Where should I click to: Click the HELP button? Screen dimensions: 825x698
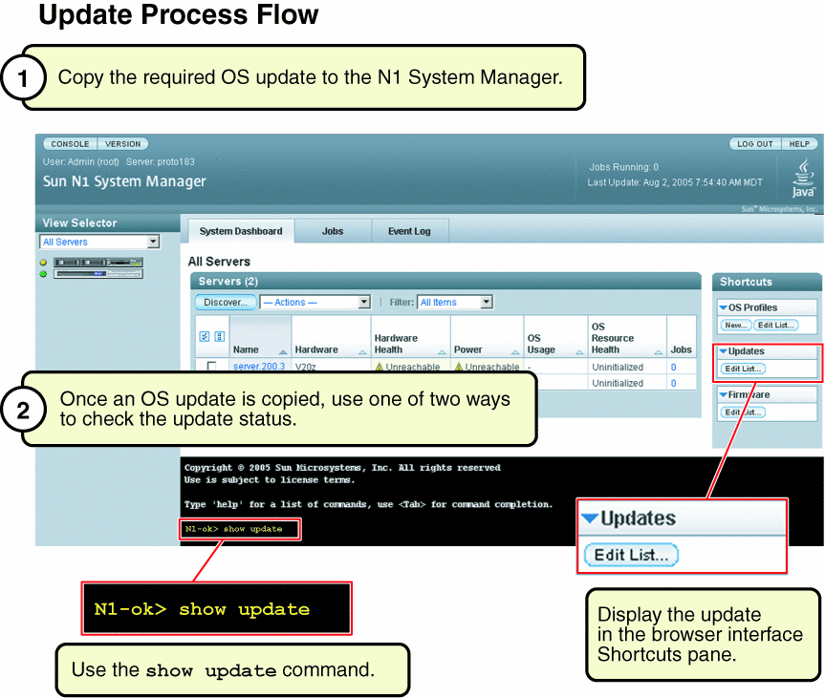click(x=799, y=144)
